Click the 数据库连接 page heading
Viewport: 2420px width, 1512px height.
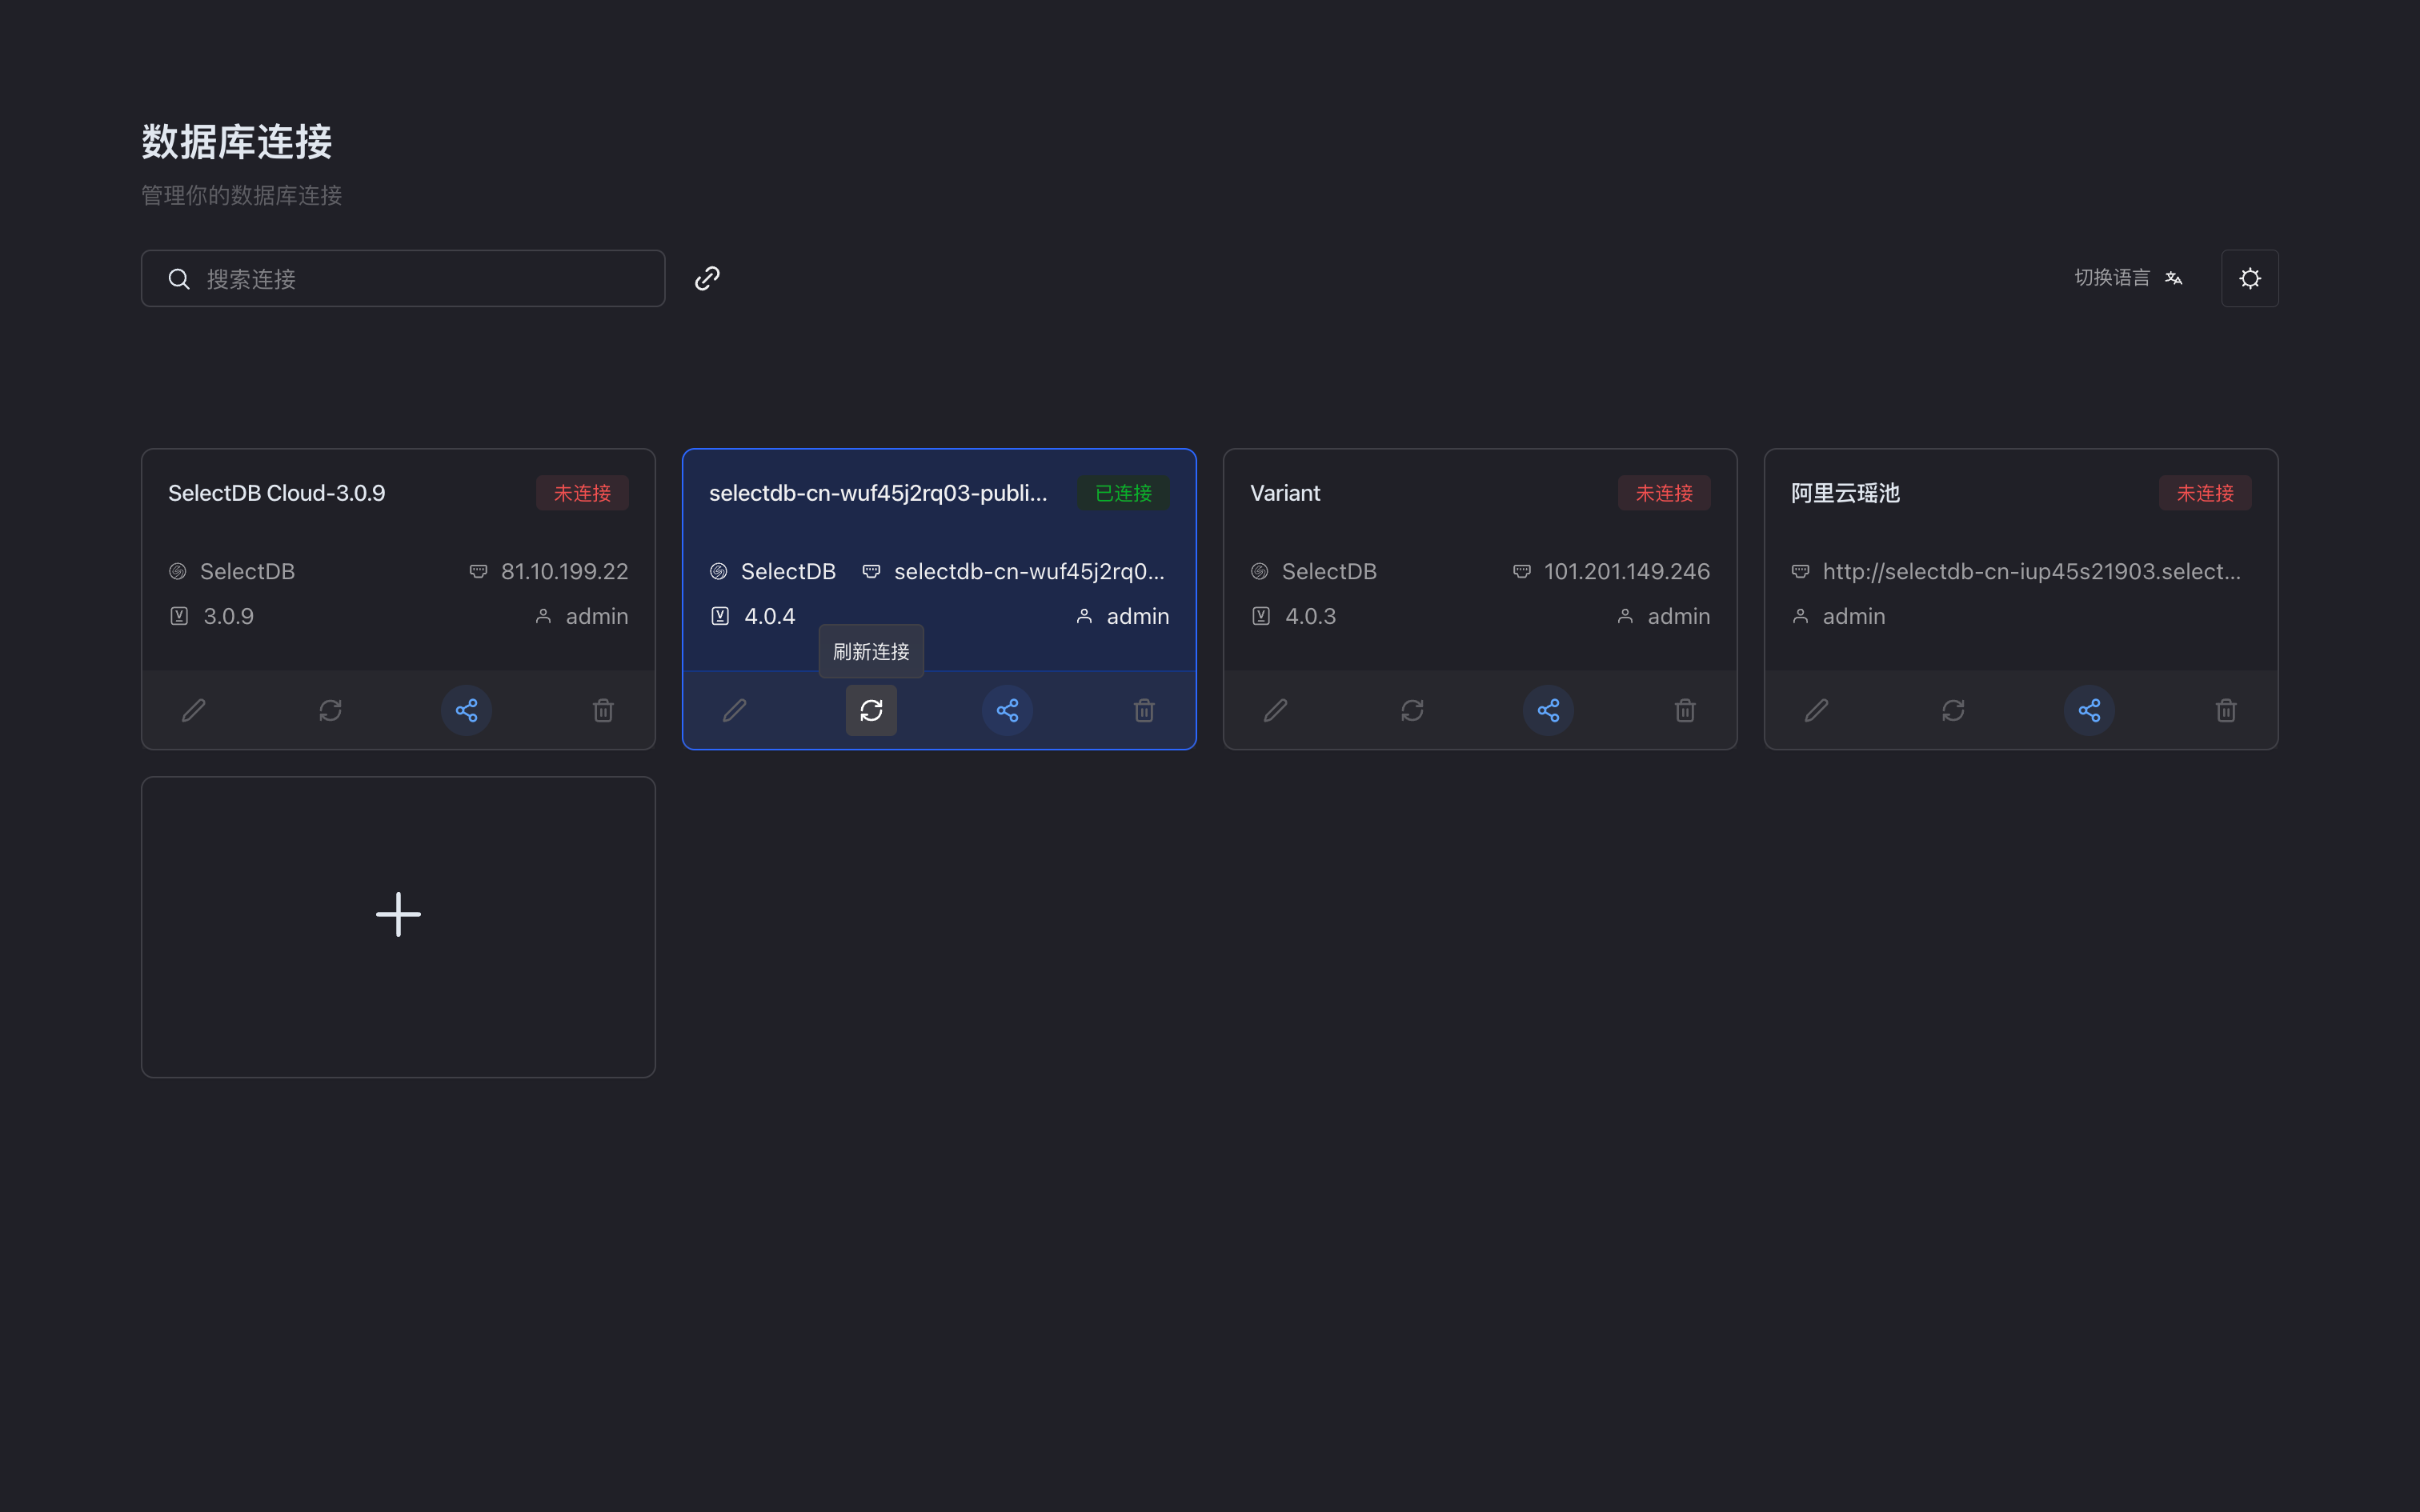coord(237,142)
